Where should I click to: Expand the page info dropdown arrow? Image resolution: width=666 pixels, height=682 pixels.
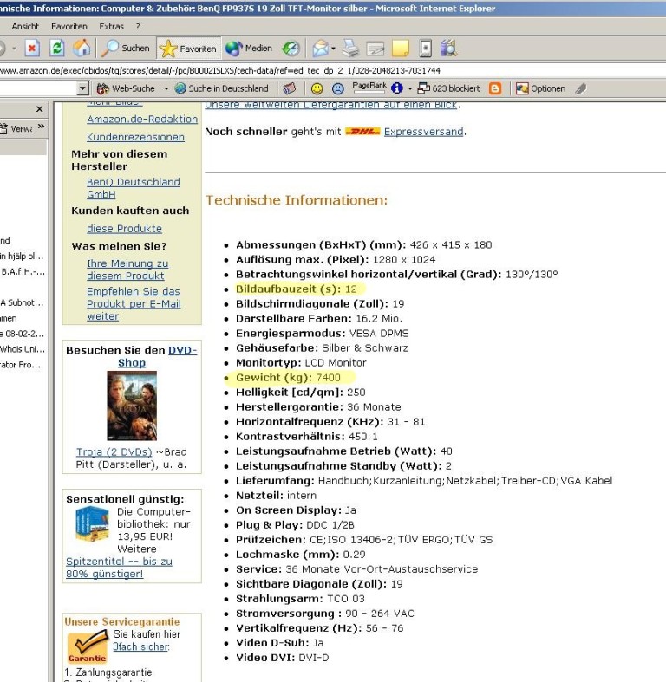410,88
